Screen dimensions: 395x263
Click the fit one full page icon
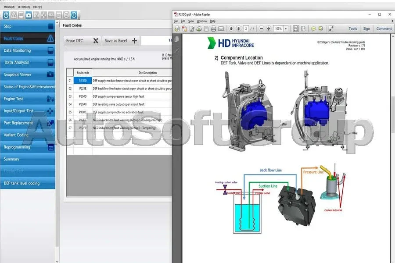tap(303, 28)
